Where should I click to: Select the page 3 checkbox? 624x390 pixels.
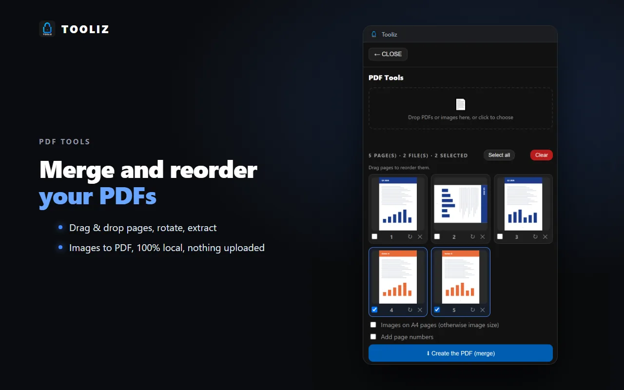point(500,236)
